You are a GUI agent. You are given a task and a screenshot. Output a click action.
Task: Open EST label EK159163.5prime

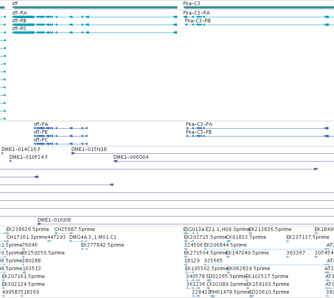[268, 284]
